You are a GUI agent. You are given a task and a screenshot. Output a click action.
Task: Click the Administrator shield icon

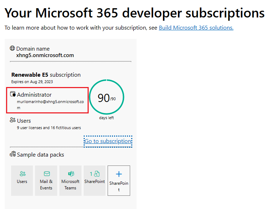coord(13,94)
